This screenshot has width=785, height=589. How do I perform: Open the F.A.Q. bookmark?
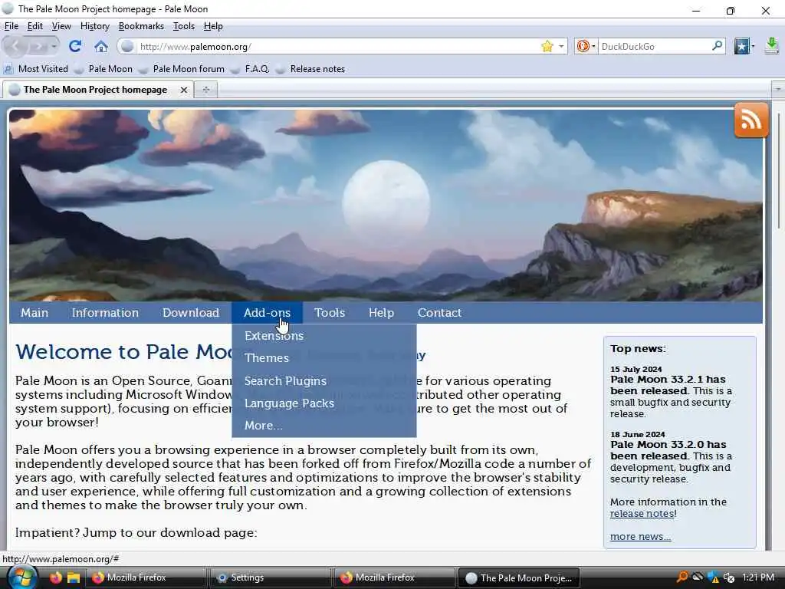pyautogui.click(x=251, y=68)
